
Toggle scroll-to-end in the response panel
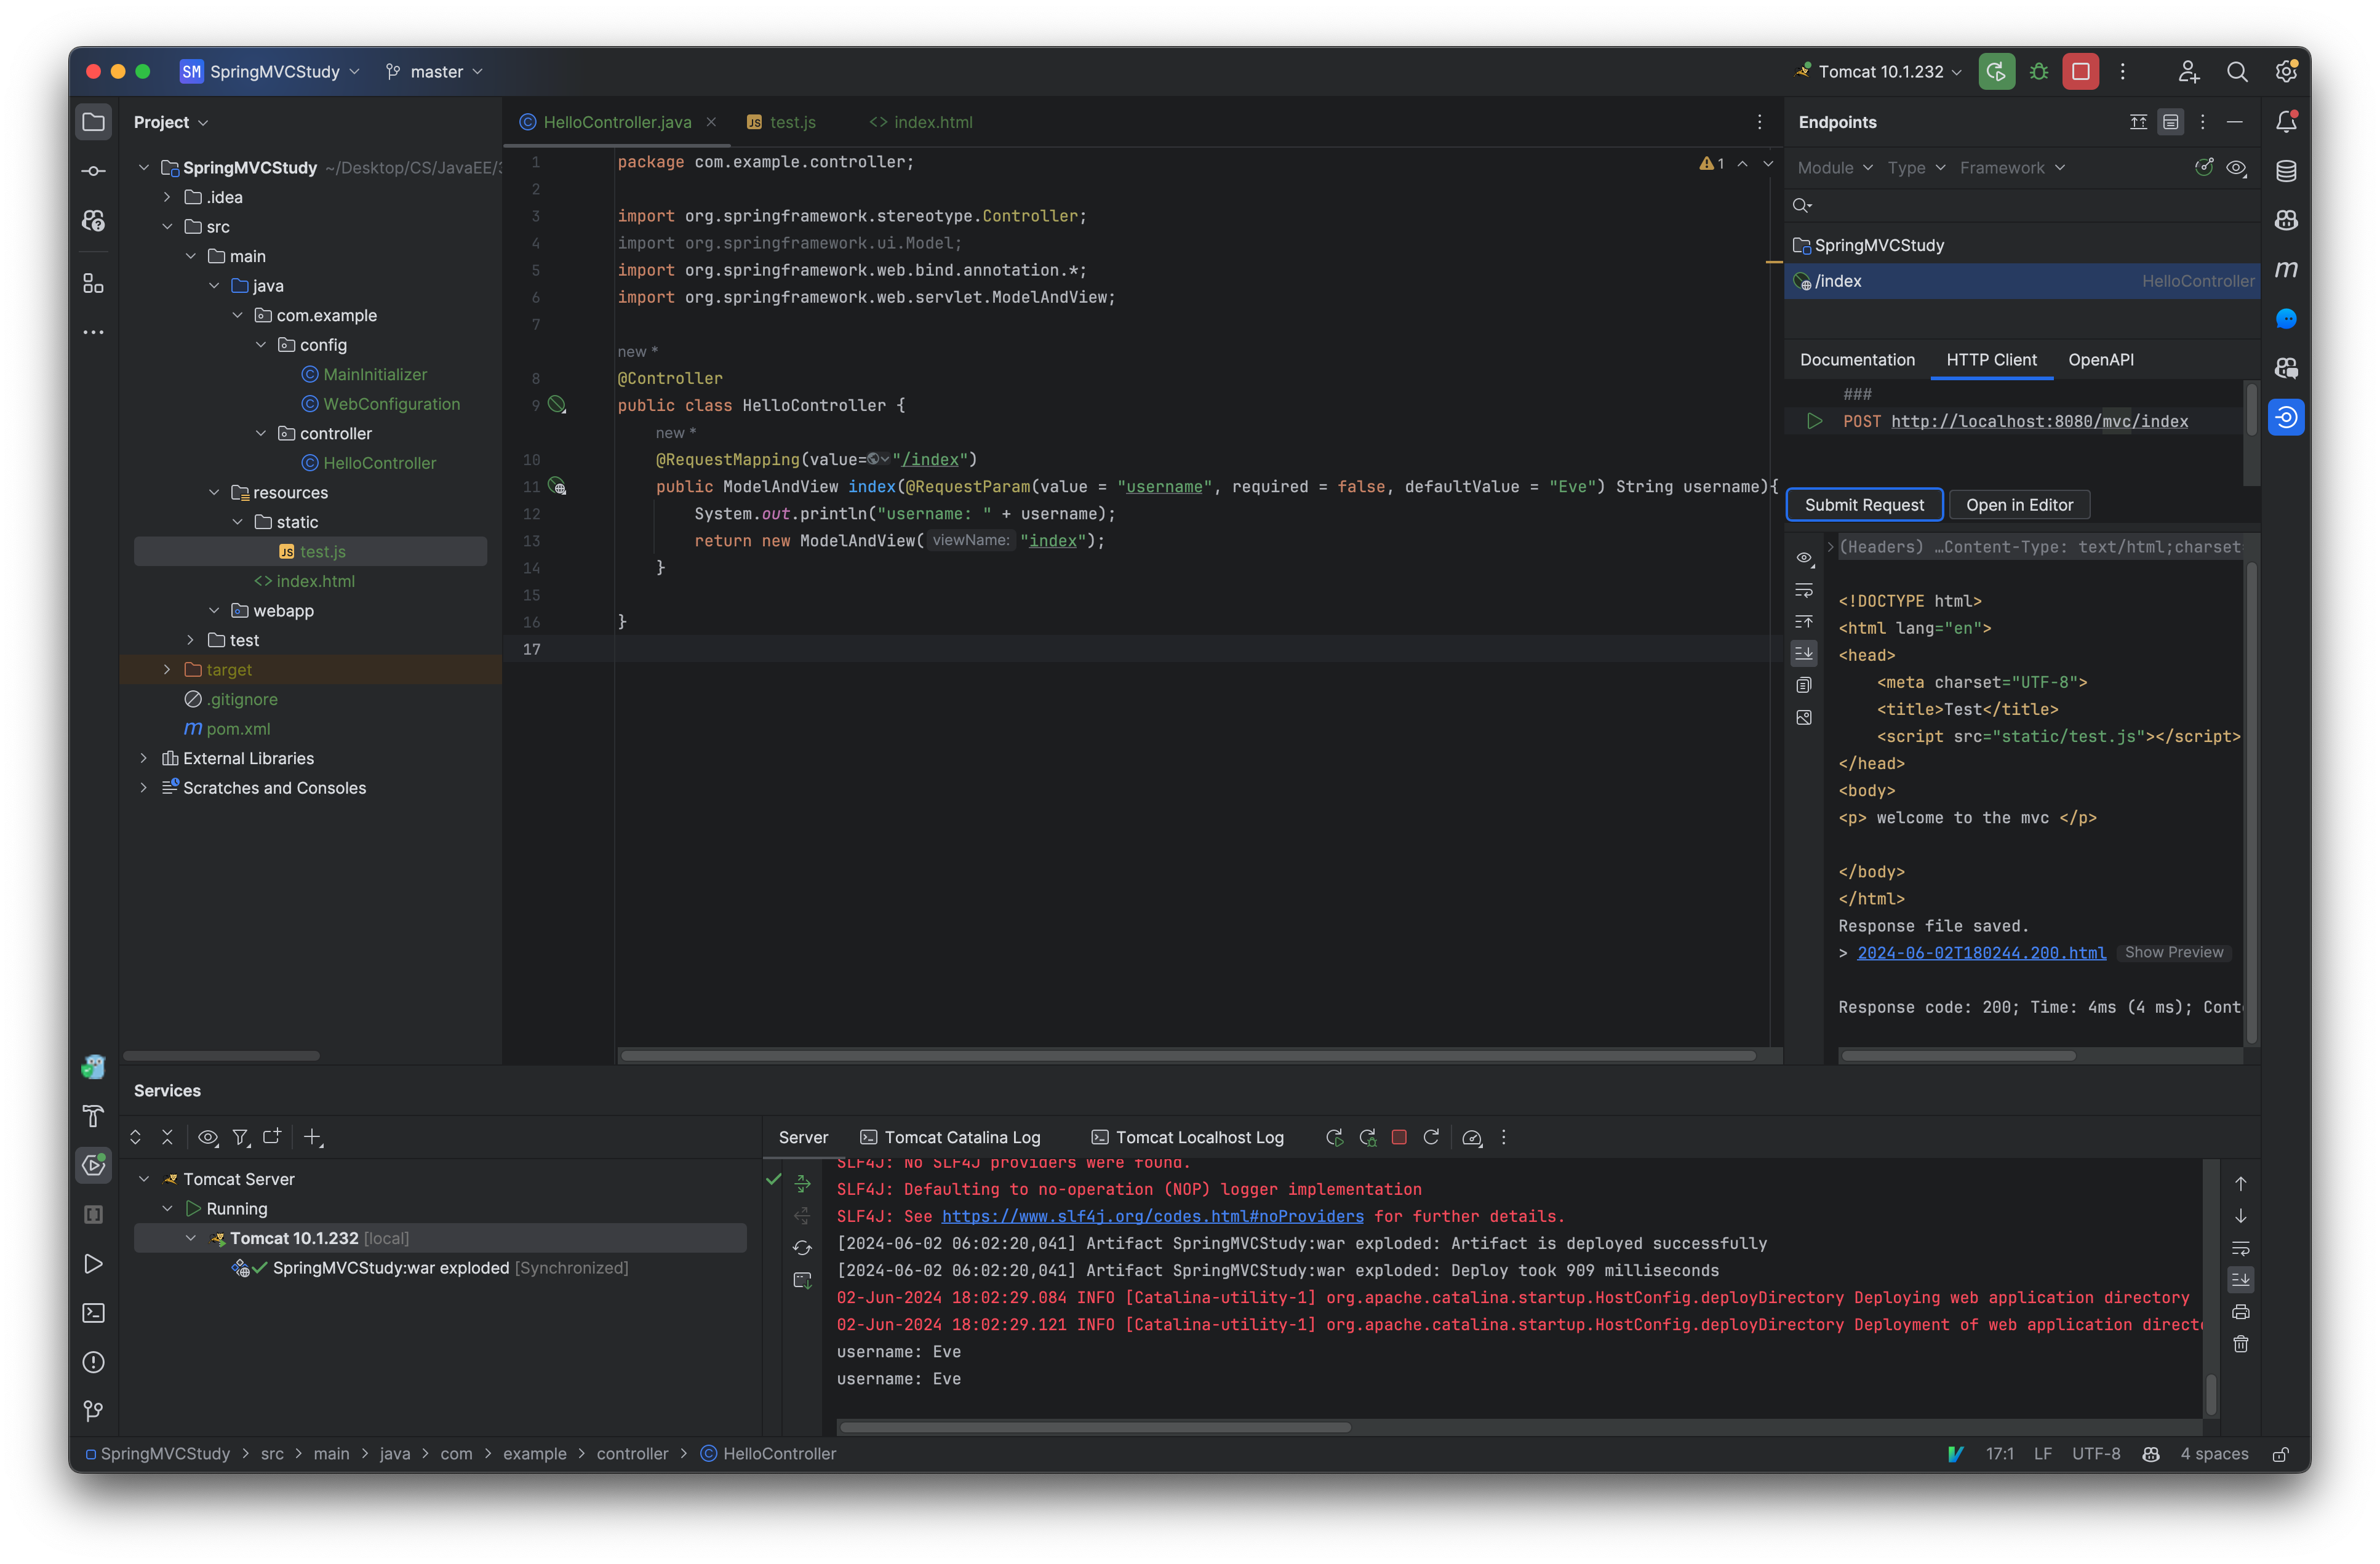1804,653
